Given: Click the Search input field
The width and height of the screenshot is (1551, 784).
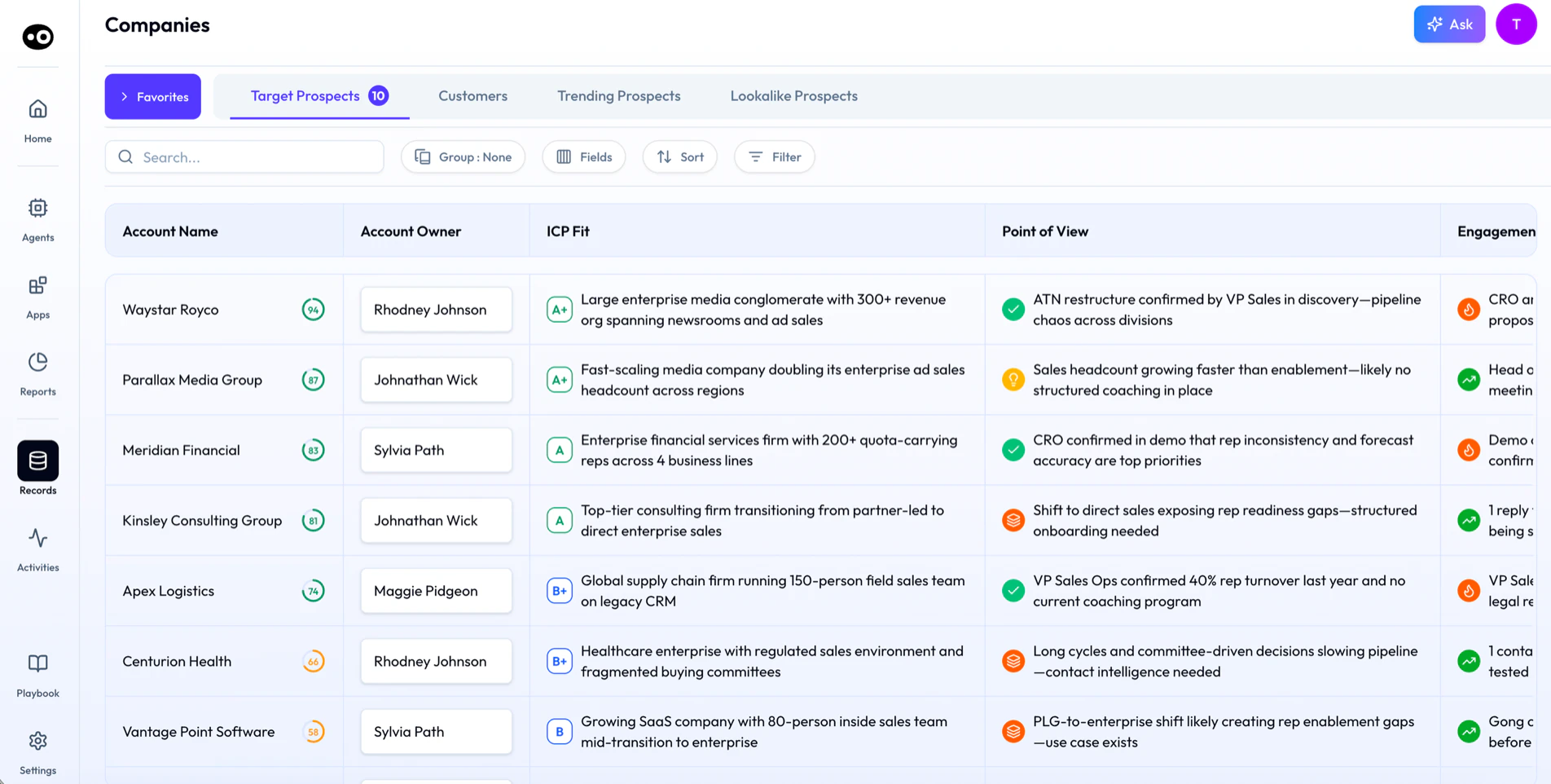Looking at the screenshot, I should click(x=244, y=156).
